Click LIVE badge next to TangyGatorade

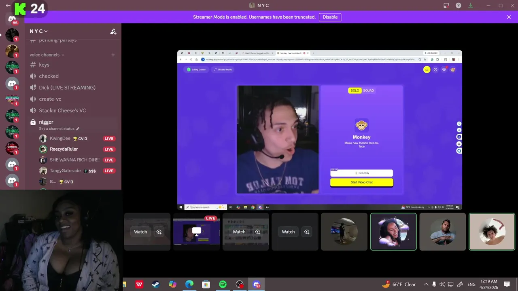click(x=109, y=171)
